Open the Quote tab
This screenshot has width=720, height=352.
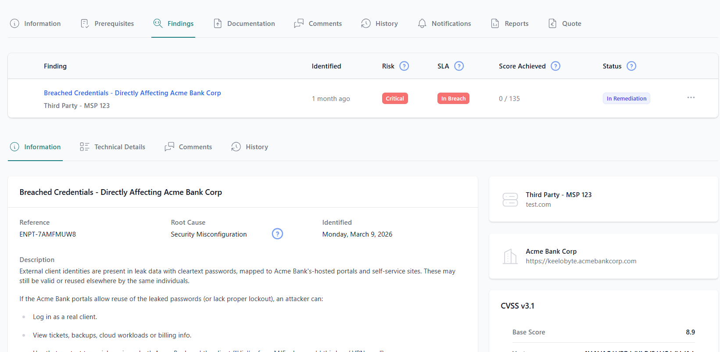click(565, 24)
